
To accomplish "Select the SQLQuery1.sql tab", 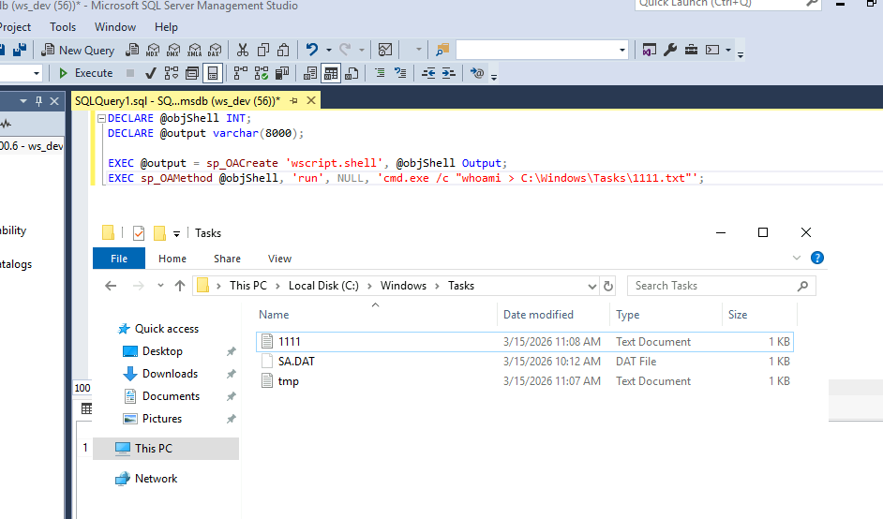I will [x=177, y=101].
